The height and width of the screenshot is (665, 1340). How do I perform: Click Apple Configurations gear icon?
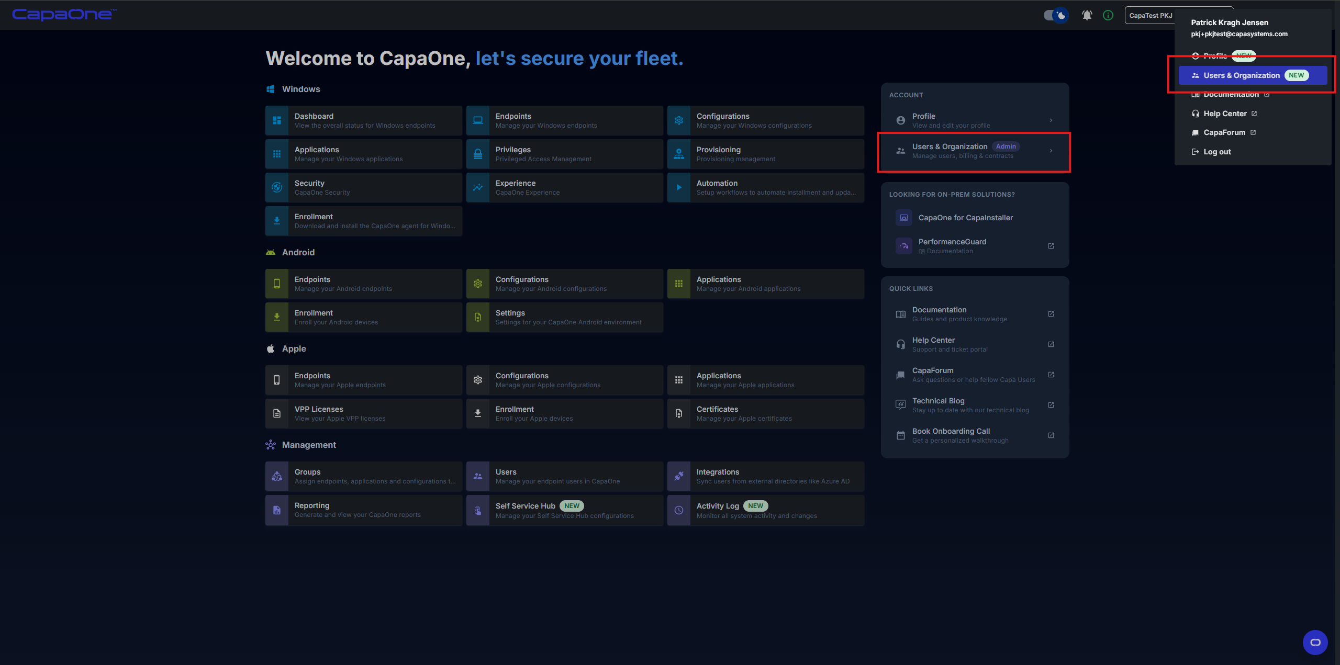(478, 380)
